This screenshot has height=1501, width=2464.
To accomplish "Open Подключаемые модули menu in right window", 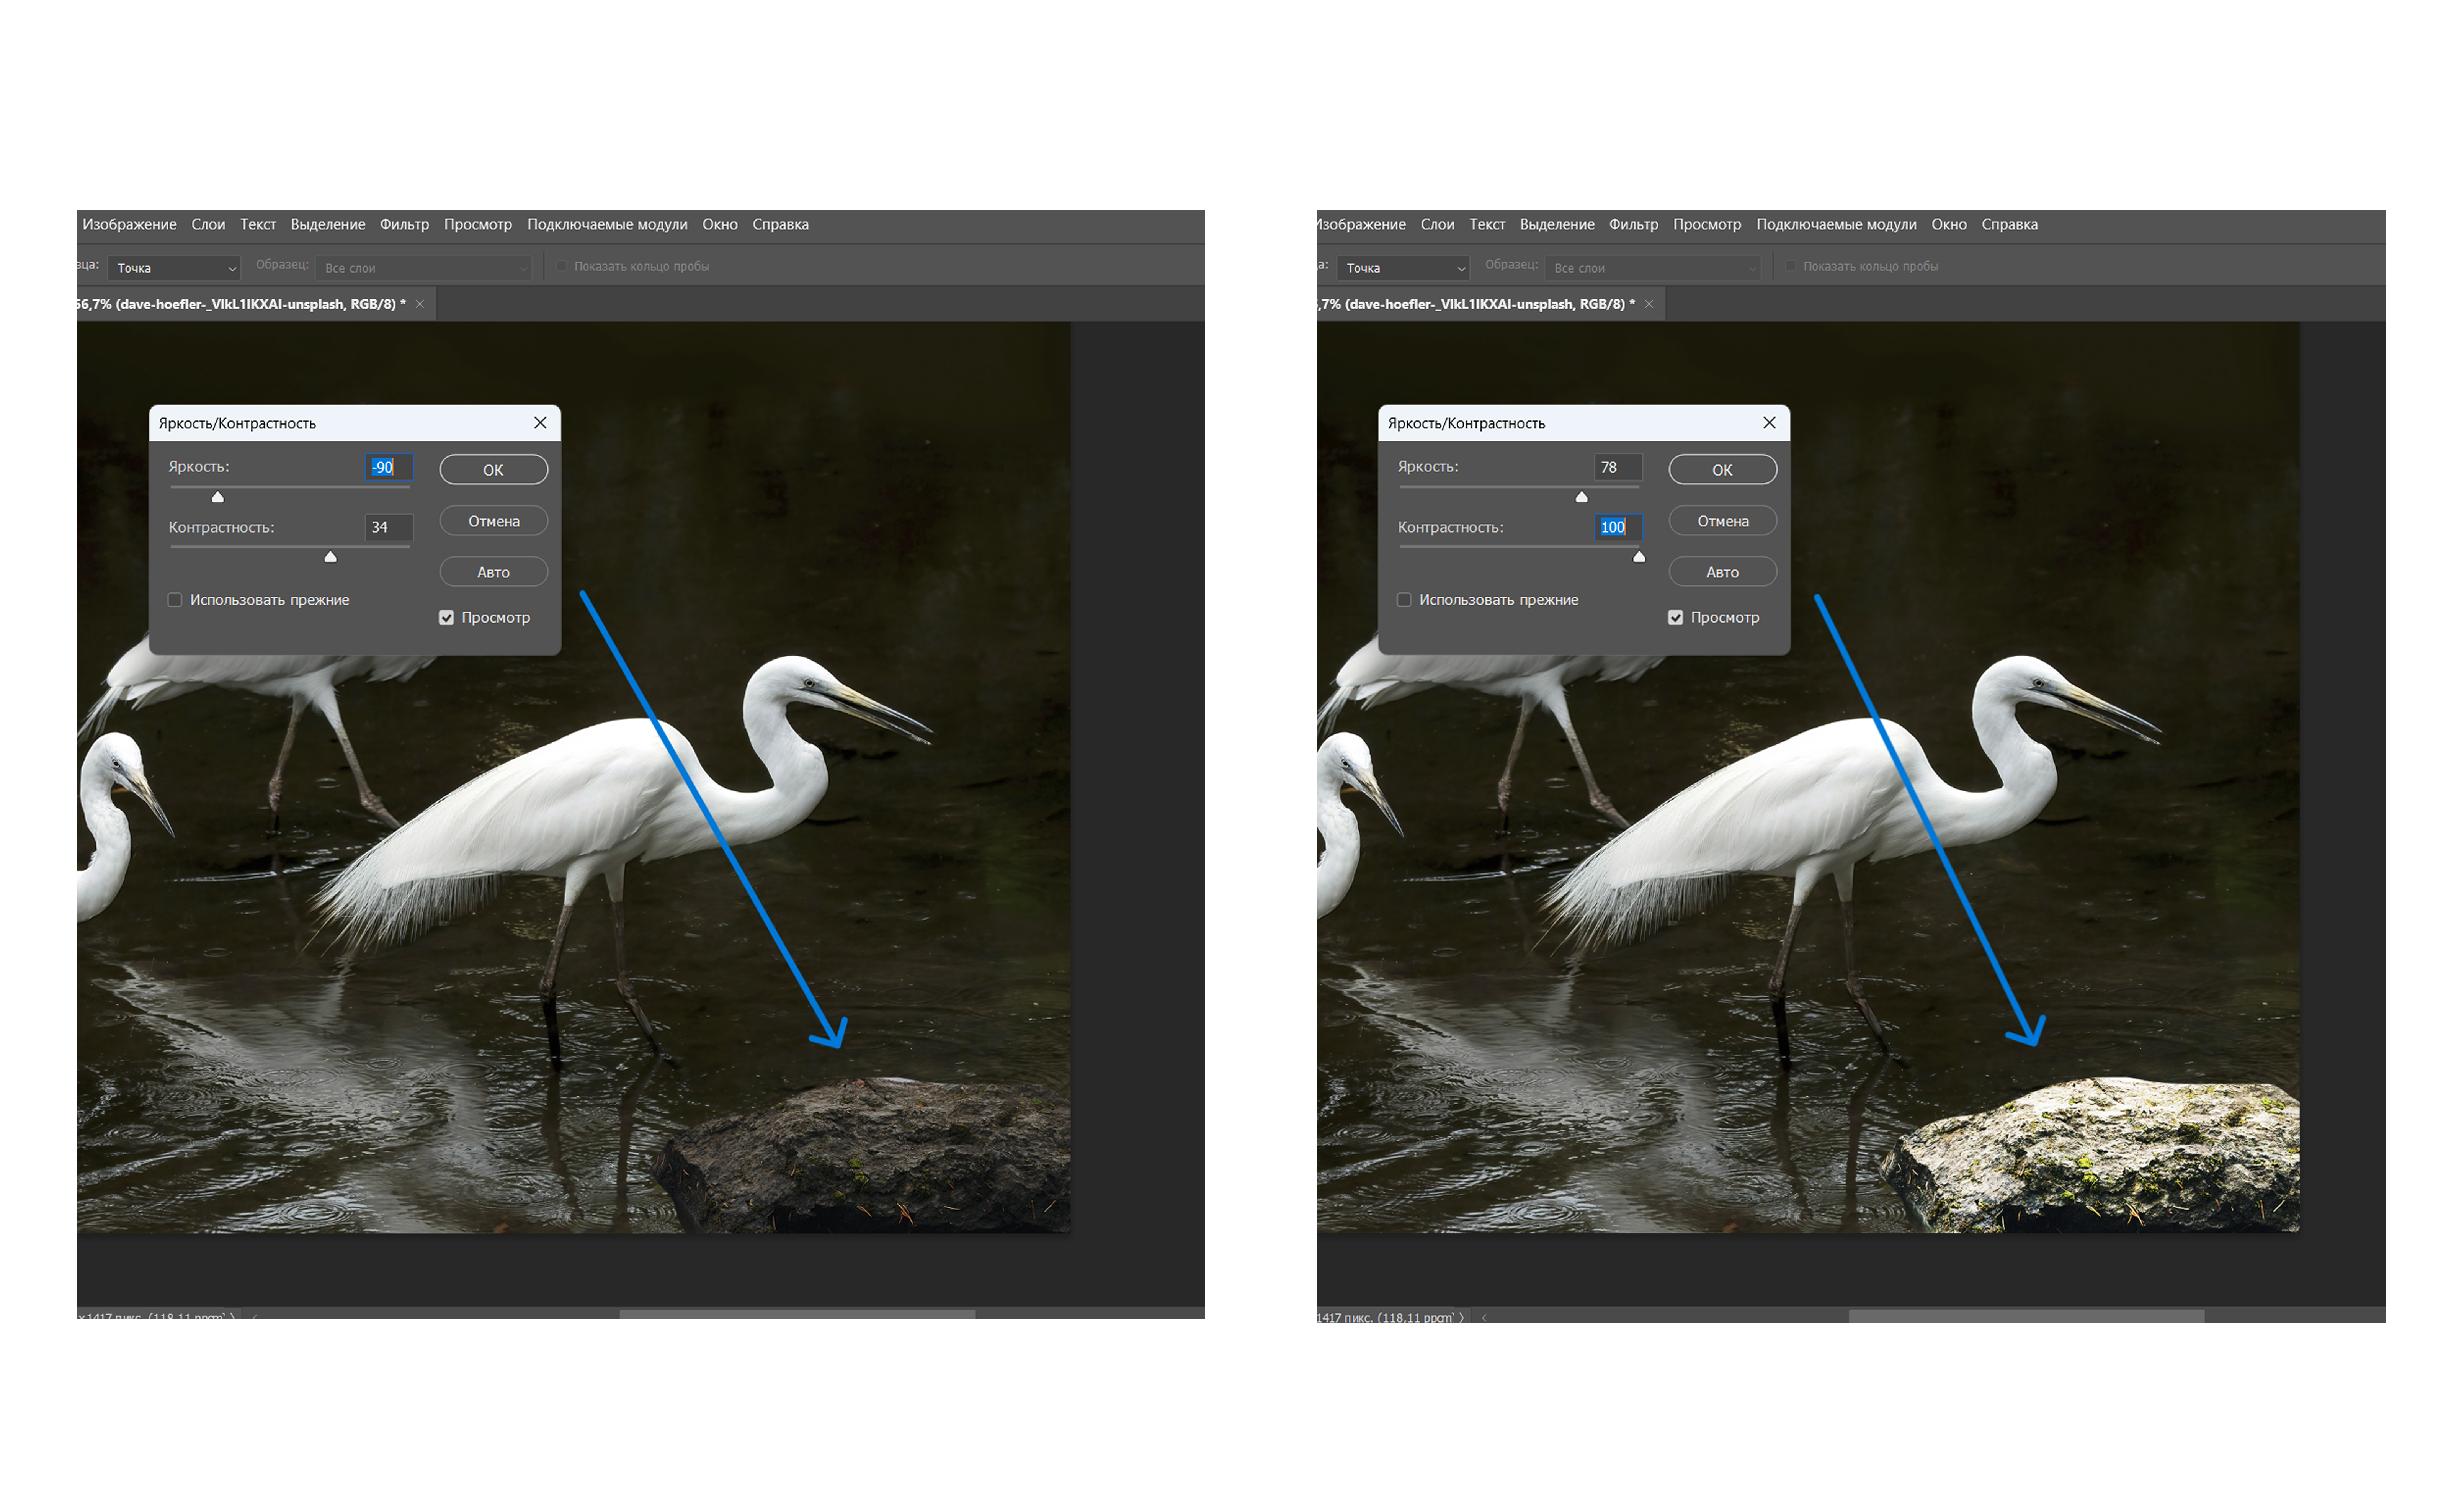I will tap(1836, 224).
